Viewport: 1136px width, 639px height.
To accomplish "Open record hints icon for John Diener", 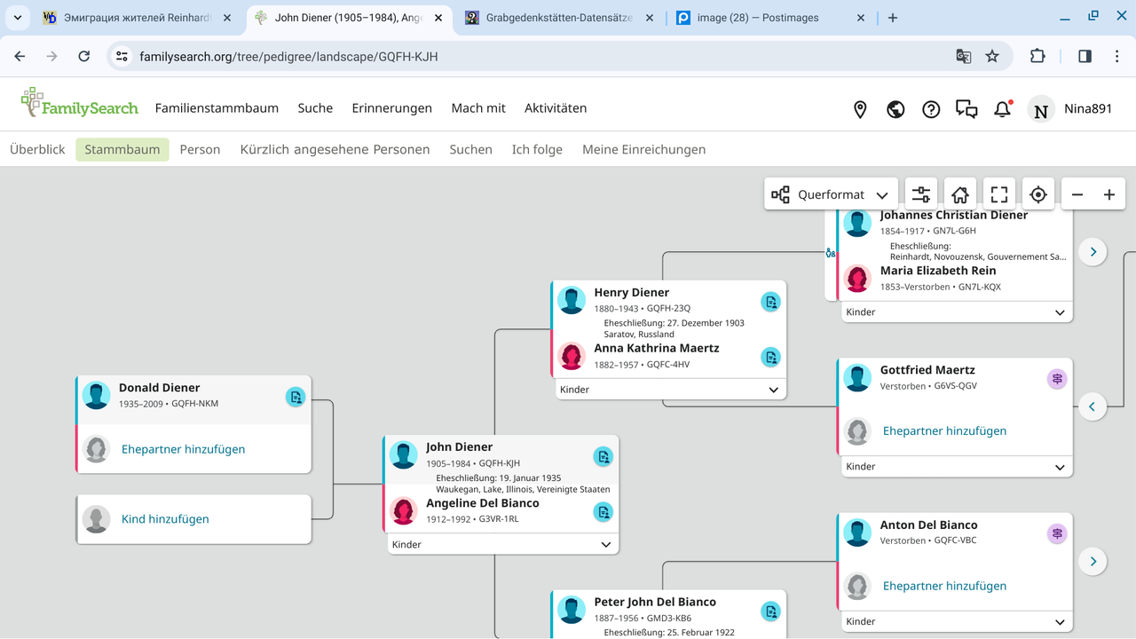I will click(x=603, y=456).
